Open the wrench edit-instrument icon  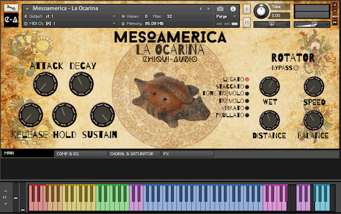pyautogui.click(x=11, y=8)
